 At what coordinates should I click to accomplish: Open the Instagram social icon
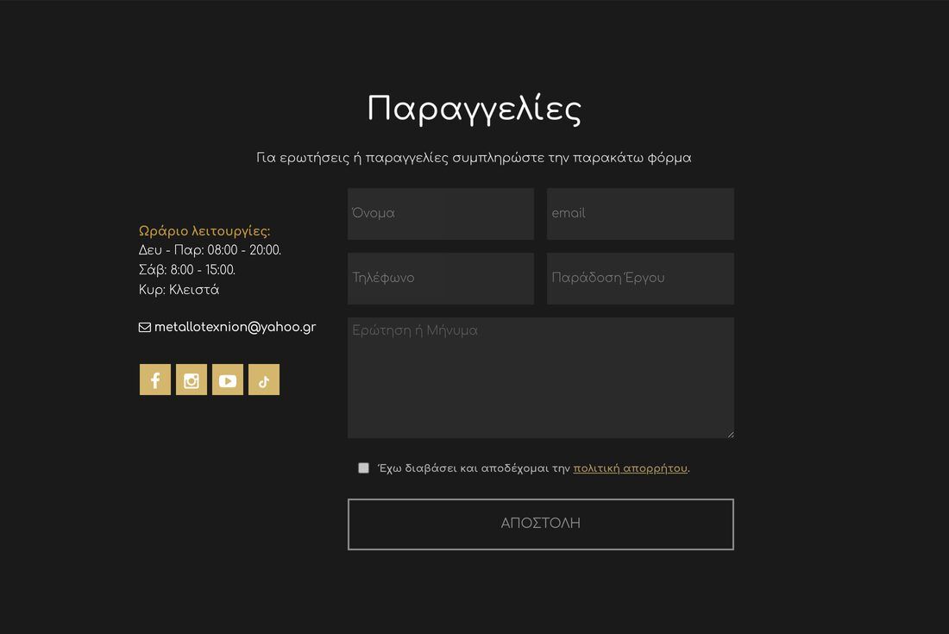click(x=192, y=380)
